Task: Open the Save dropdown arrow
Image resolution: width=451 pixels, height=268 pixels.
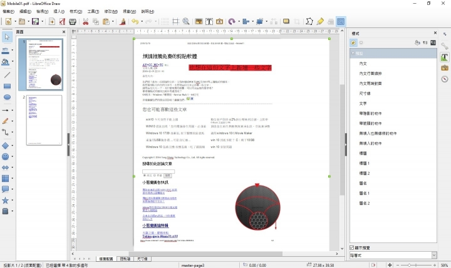Action: tap(43, 21)
